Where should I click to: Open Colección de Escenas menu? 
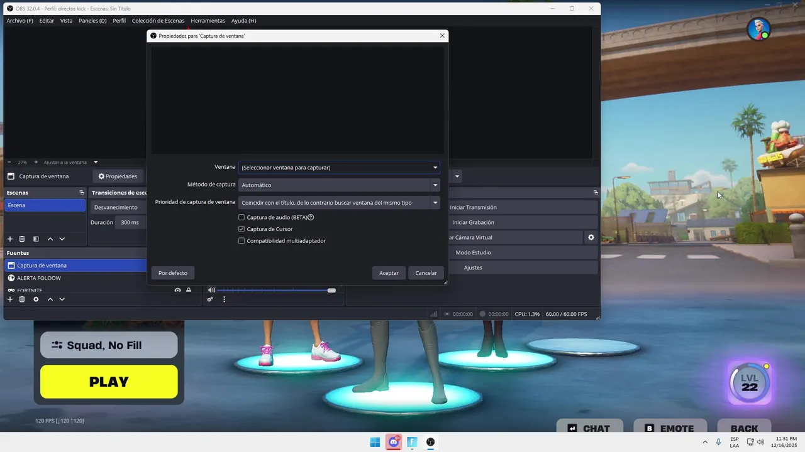coord(158,21)
